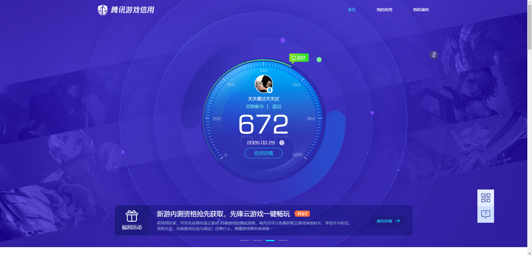This screenshot has width=532, height=256.
Task: Select the first carousel indicator dot
Action: point(244,240)
